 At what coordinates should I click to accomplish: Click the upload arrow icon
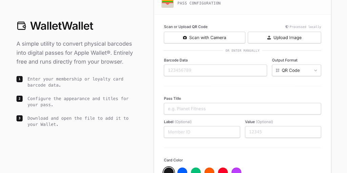269,38
